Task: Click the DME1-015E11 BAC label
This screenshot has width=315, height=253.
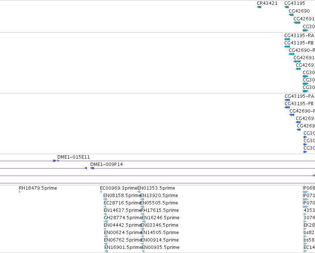Action: 74,157
